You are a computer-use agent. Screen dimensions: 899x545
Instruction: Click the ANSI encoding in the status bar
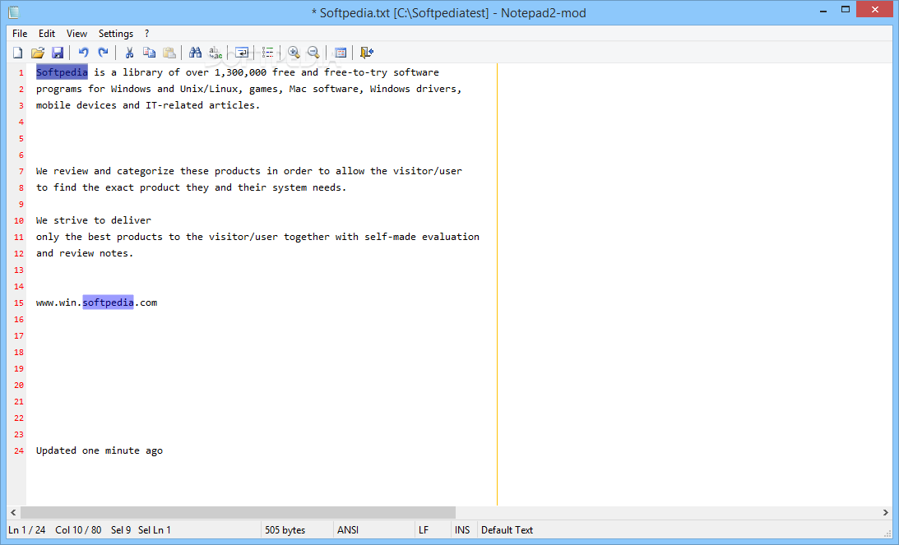[x=348, y=530]
